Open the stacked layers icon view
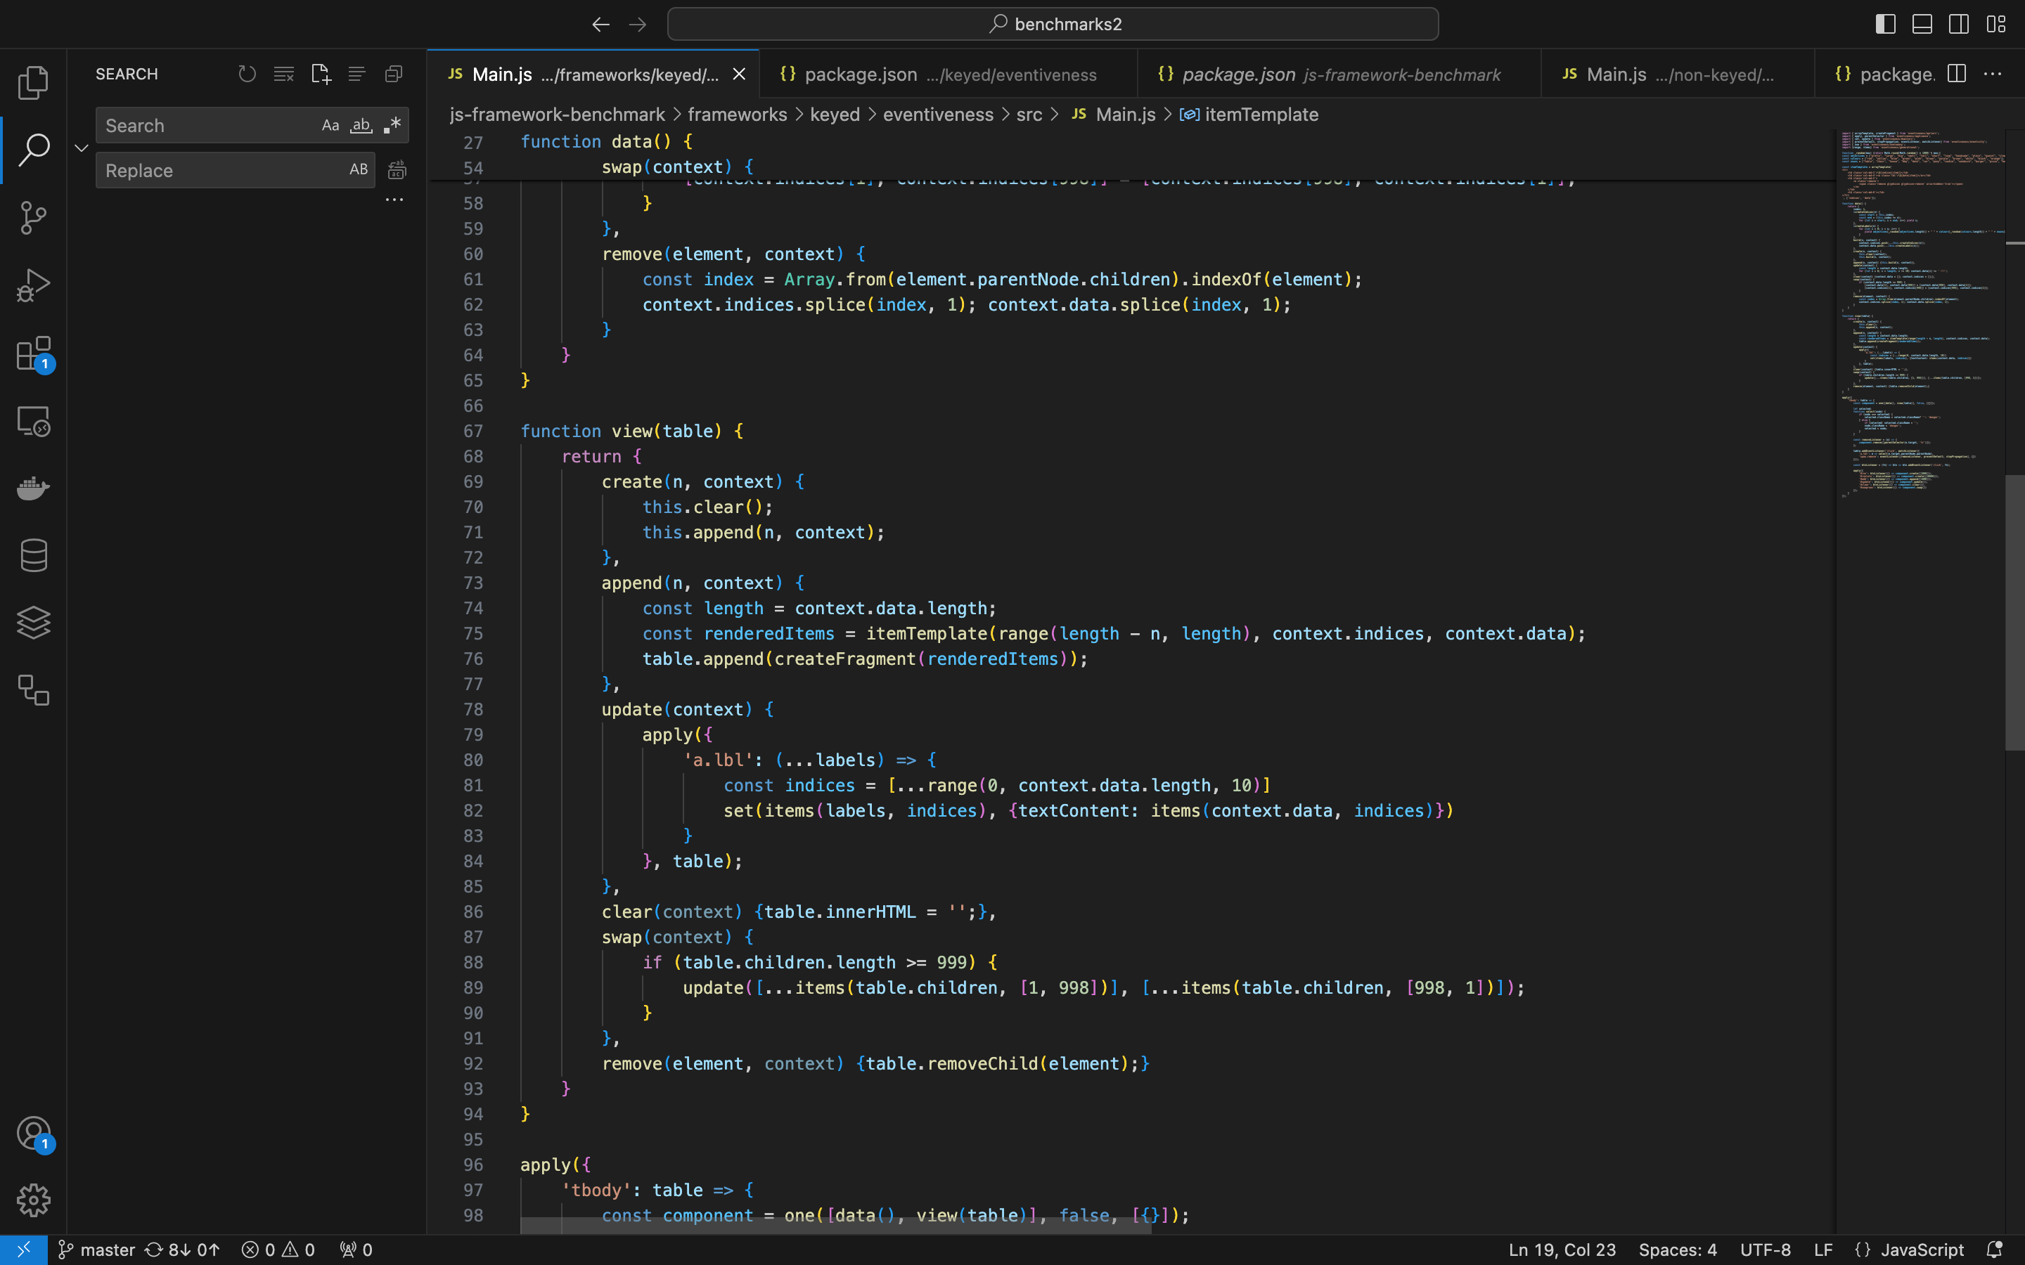Viewport: 2025px width, 1265px height. pyautogui.click(x=34, y=623)
